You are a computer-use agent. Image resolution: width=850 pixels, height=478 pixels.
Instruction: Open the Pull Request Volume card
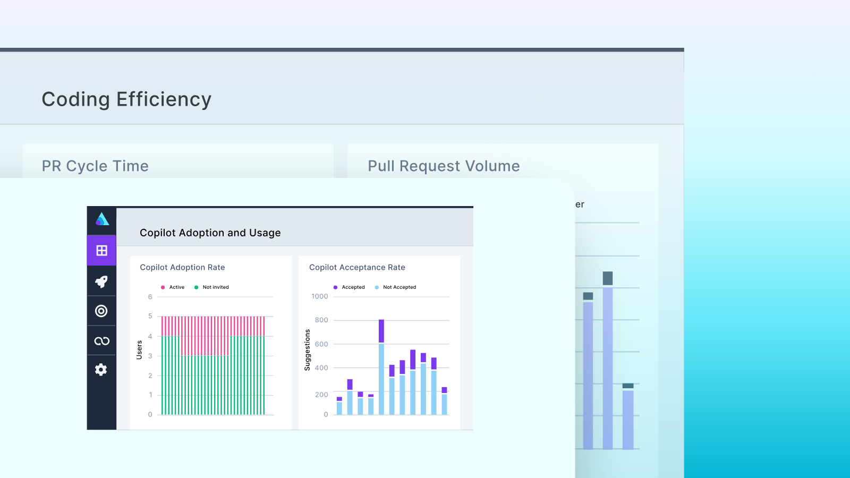coord(444,166)
